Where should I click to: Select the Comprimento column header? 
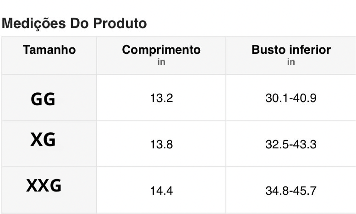pyautogui.click(x=161, y=50)
